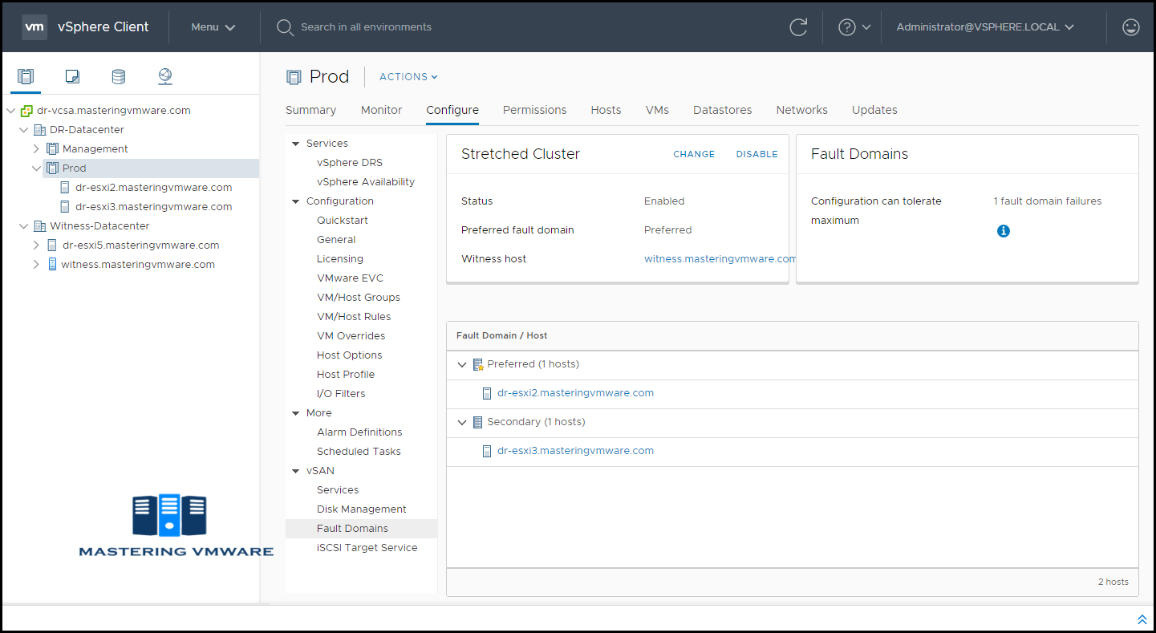Screen dimensions: 1156x633
Task: Click Fault Domain / Host column header
Action: (x=501, y=335)
